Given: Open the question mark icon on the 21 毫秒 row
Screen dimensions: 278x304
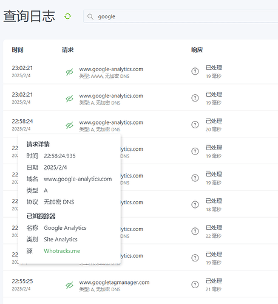Looking at the screenshot, I should coord(195,285).
